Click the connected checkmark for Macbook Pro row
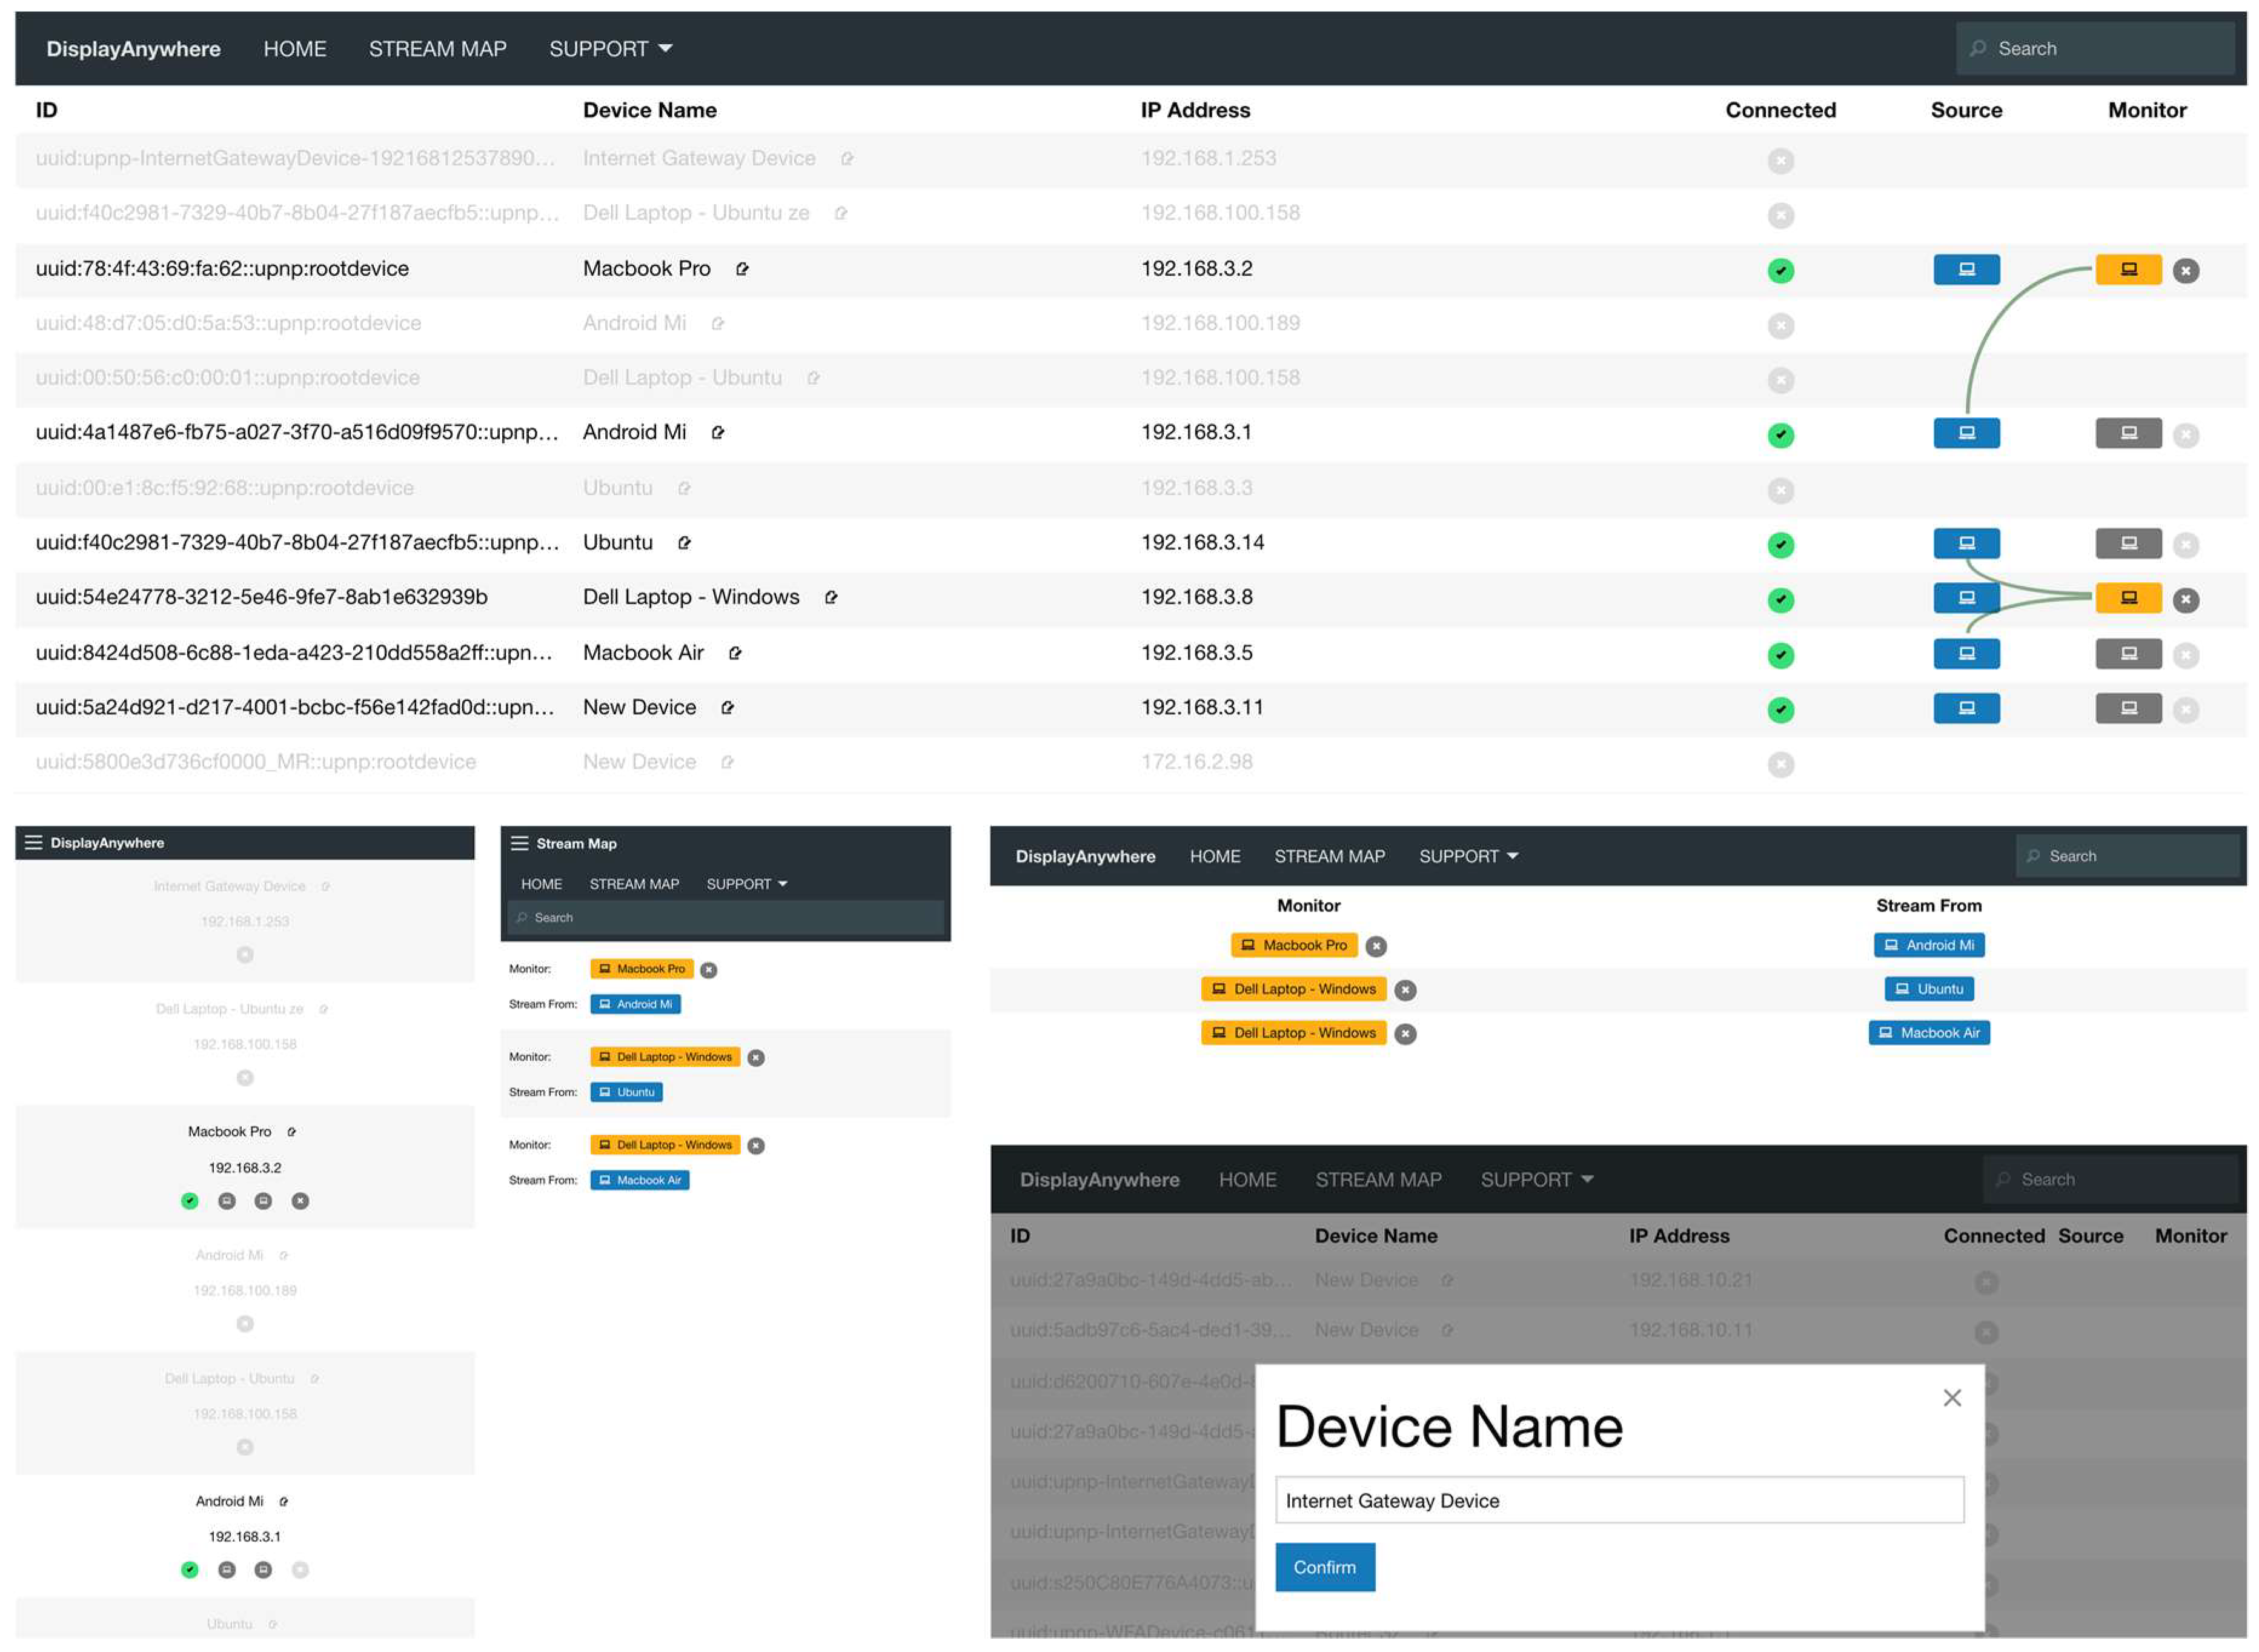The image size is (2259, 1652). click(1780, 271)
